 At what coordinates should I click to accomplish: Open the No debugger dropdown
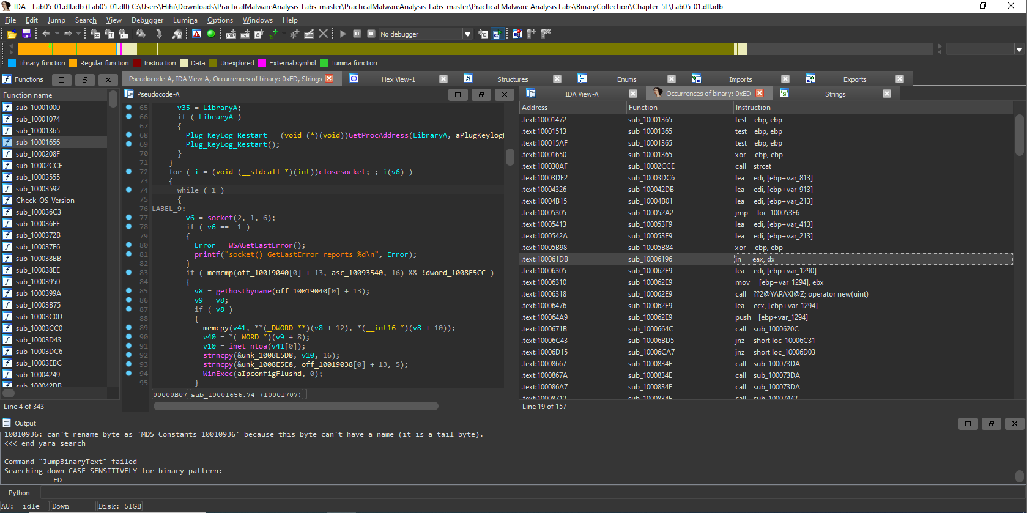pyautogui.click(x=467, y=34)
